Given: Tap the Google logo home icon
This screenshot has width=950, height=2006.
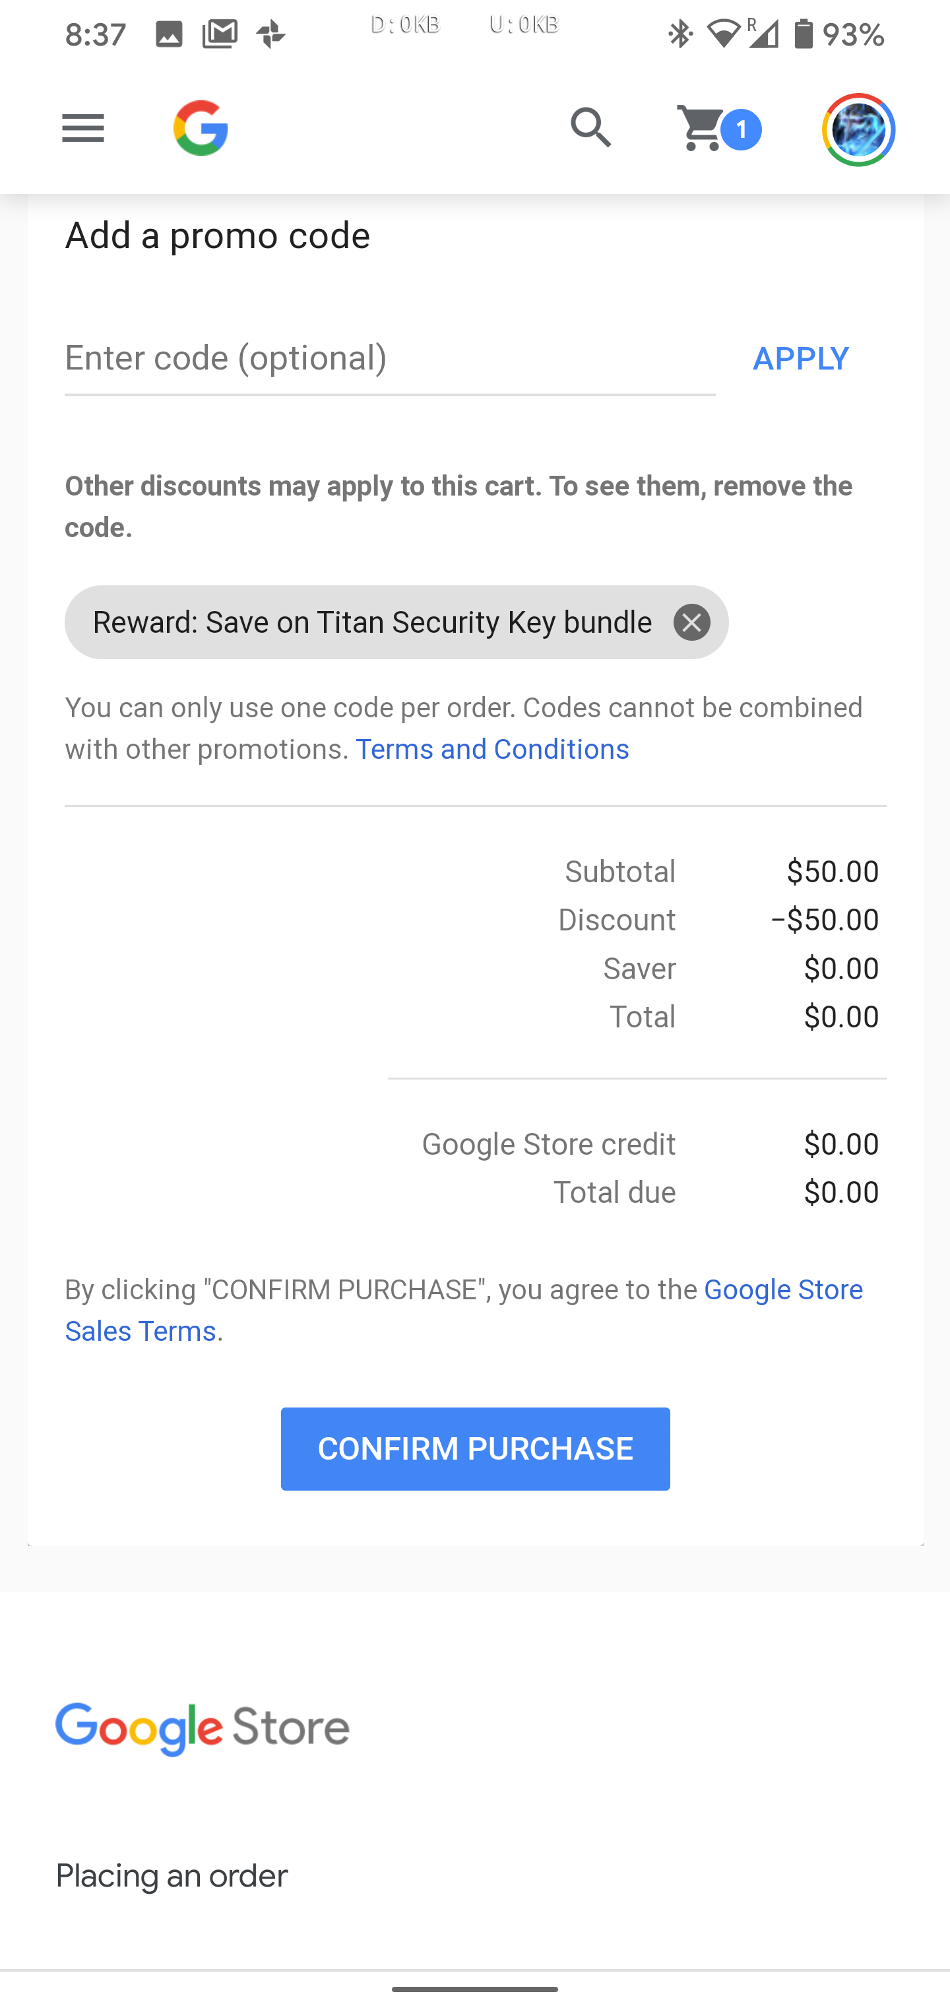Looking at the screenshot, I should click(201, 129).
